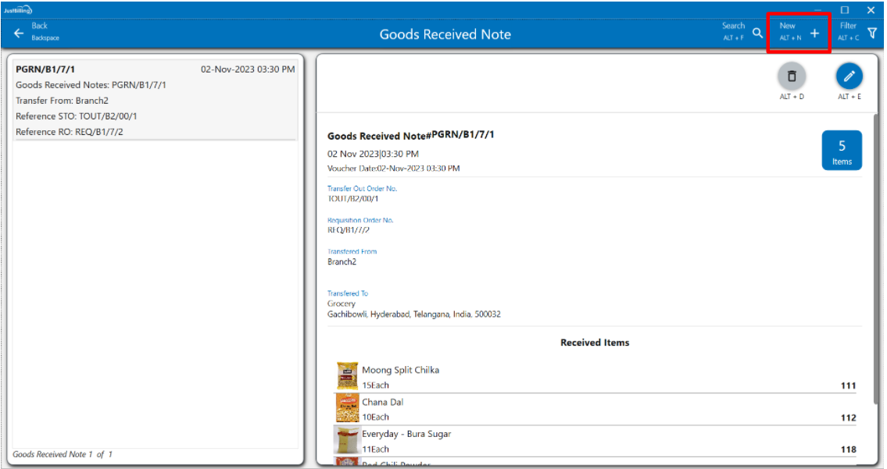Viewport: 887px width, 469px height.
Task: Click the details panel vertical scrollbar
Action: pos(876,258)
